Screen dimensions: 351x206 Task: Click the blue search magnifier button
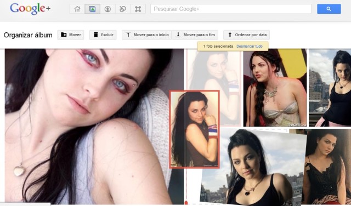pyautogui.click(x=329, y=9)
